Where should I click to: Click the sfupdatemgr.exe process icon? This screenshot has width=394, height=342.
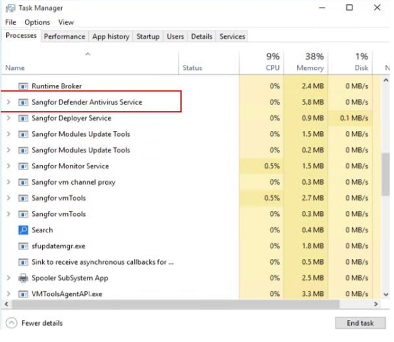point(23,246)
